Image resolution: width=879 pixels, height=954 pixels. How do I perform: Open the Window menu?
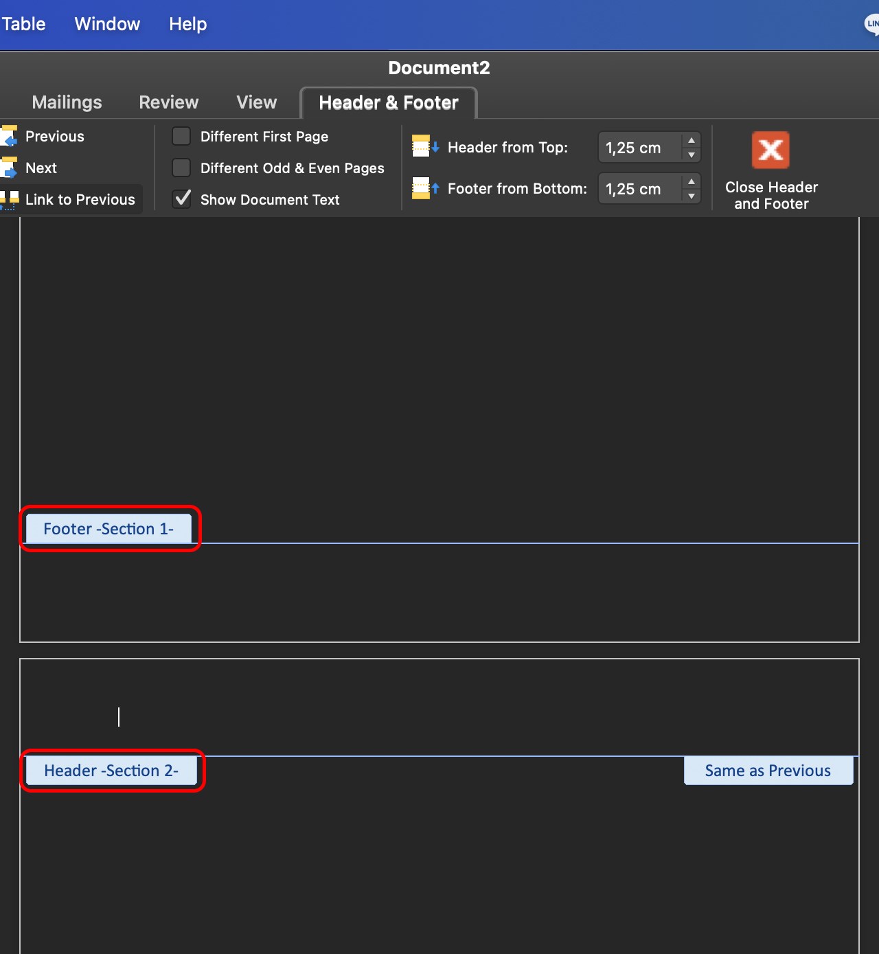coord(107,24)
